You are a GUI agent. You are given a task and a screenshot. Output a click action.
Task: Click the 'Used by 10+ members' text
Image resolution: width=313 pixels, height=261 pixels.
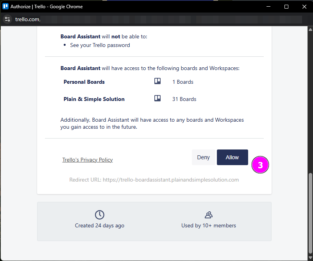pos(209,226)
